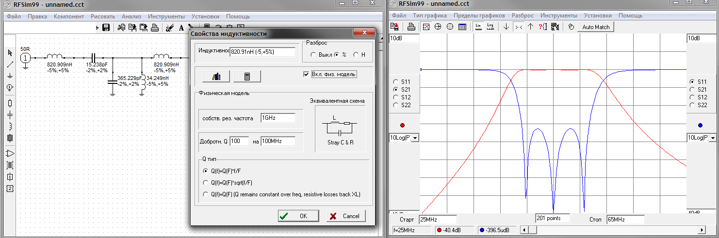Select S11 on the left red trace panel
The width and height of the screenshot is (719, 238).
tap(395, 81)
